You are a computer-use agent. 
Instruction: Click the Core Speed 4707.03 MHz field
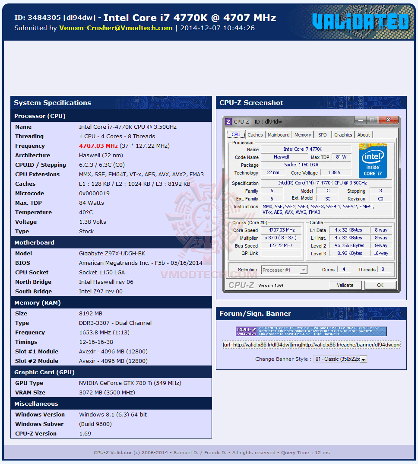click(x=281, y=230)
